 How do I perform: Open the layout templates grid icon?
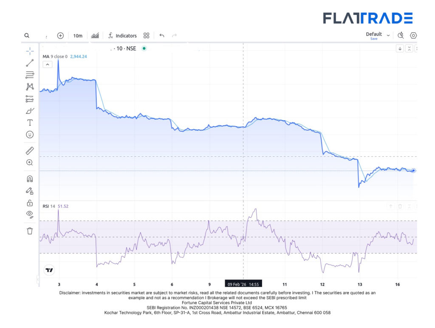147,36
